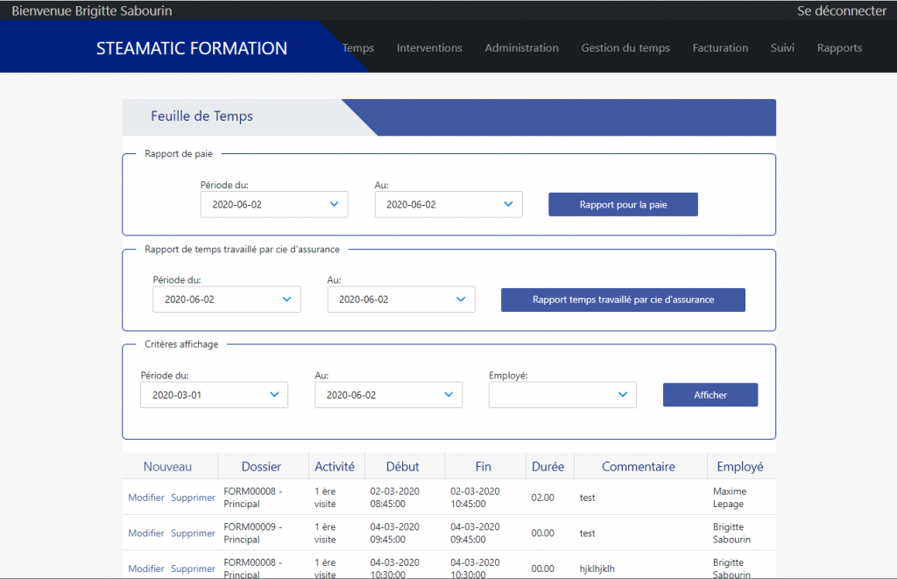Click Modifier for the Maxime Lepage row
Screen dimensions: 897x579
pos(146,498)
